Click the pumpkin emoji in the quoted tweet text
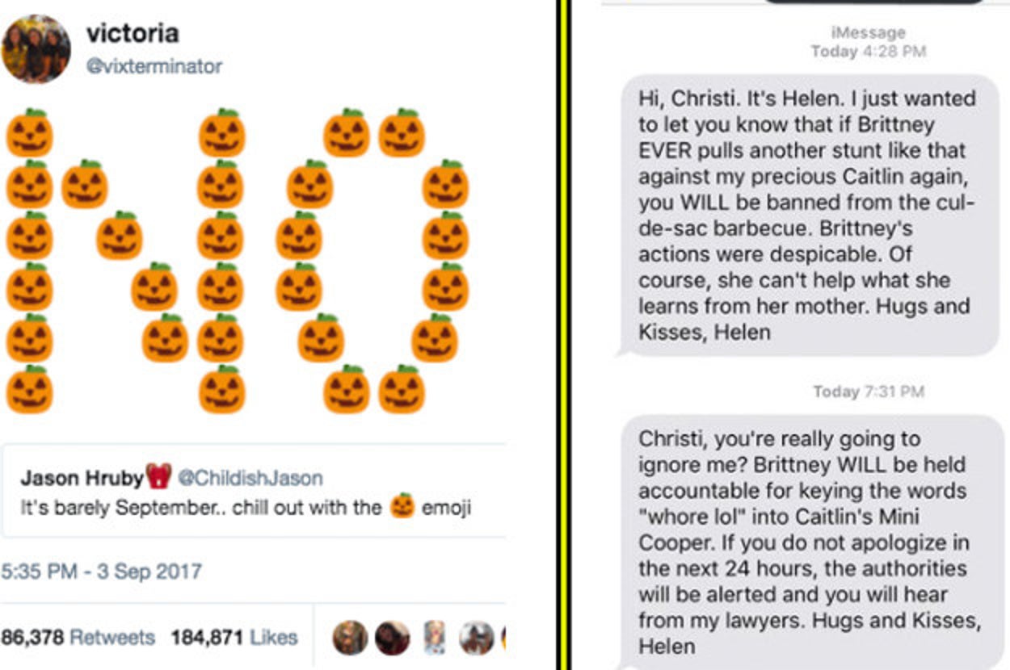The height and width of the screenshot is (670, 1010). 402,508
